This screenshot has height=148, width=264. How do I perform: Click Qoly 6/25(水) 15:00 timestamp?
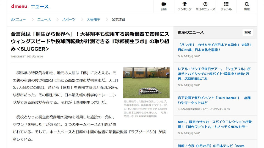(189, 85)
